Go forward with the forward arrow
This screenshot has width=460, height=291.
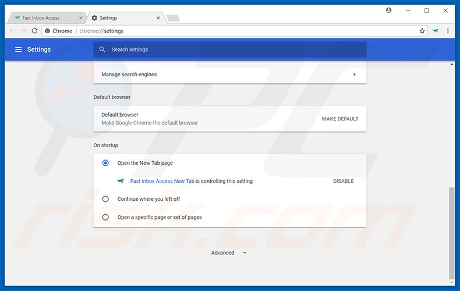pos(23,31)
